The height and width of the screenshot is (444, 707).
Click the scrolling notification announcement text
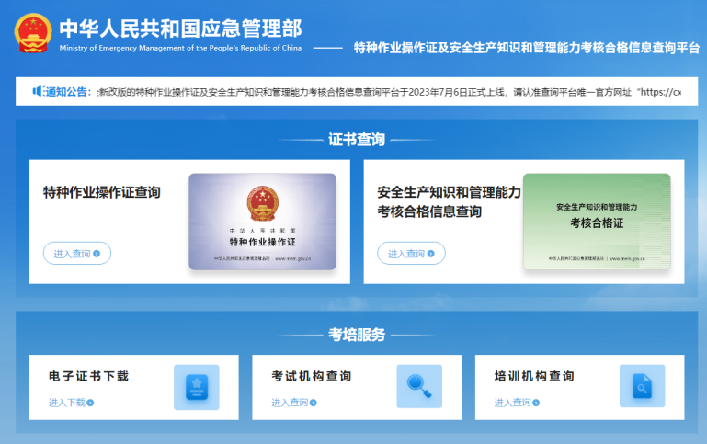[x=388, y=92]
